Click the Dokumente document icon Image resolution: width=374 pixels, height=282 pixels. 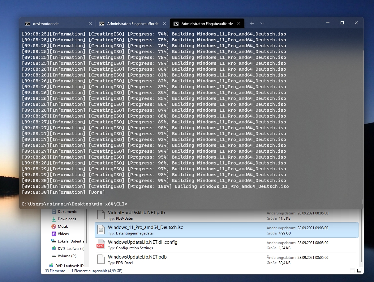pyautogui.click(x=54, y=212)
